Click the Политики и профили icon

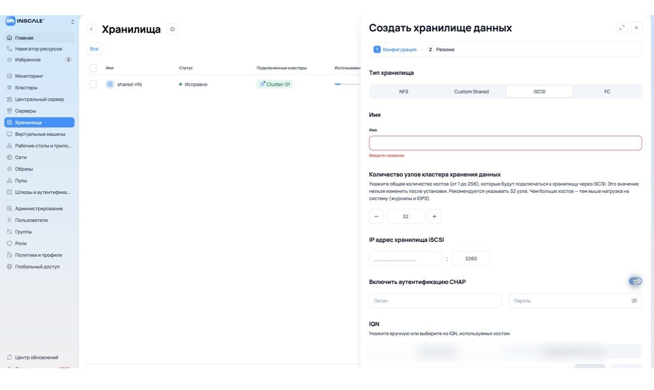click(9, 255)
